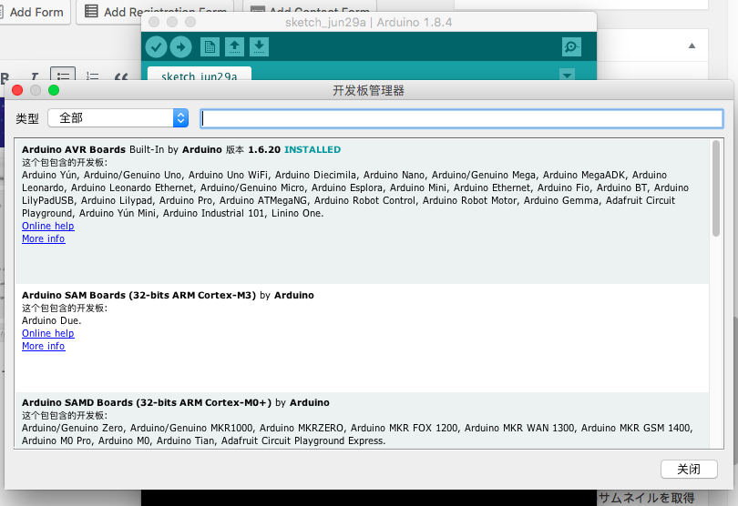
Task: Click the Verify checkmark icon in Arduino toolbar
Action: 157,47
